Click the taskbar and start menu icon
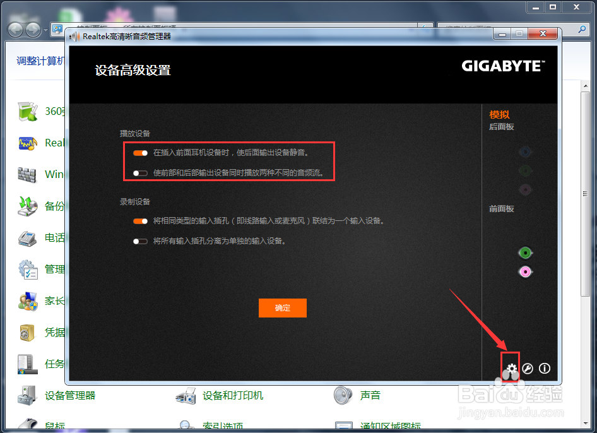 click(x=27, y=364)
